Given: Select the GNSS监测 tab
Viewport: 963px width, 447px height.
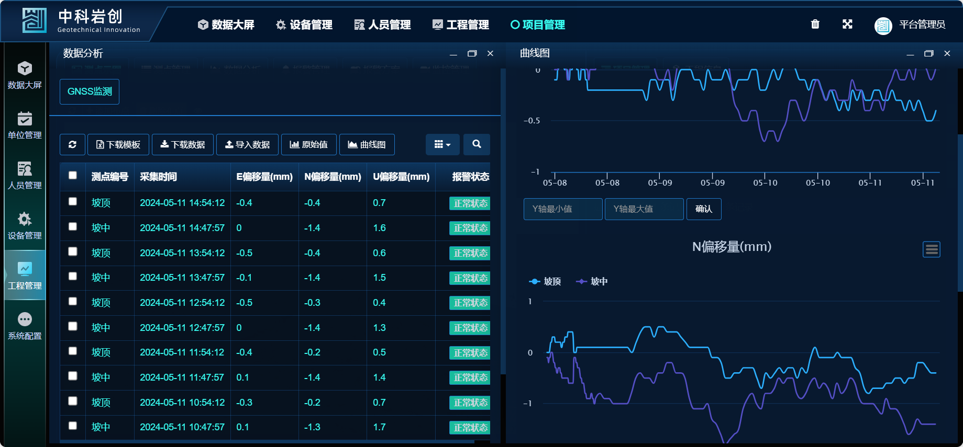Looking at the screenshot, I should tap(90, 91).
